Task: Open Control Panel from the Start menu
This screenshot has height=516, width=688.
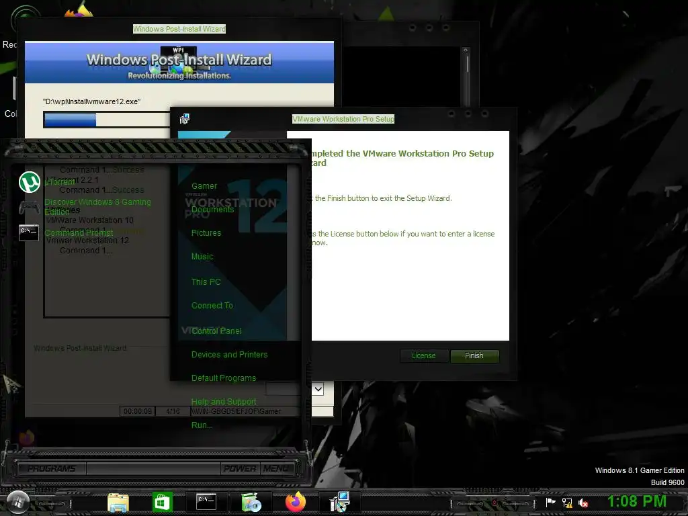Action: tap(216, 331)
